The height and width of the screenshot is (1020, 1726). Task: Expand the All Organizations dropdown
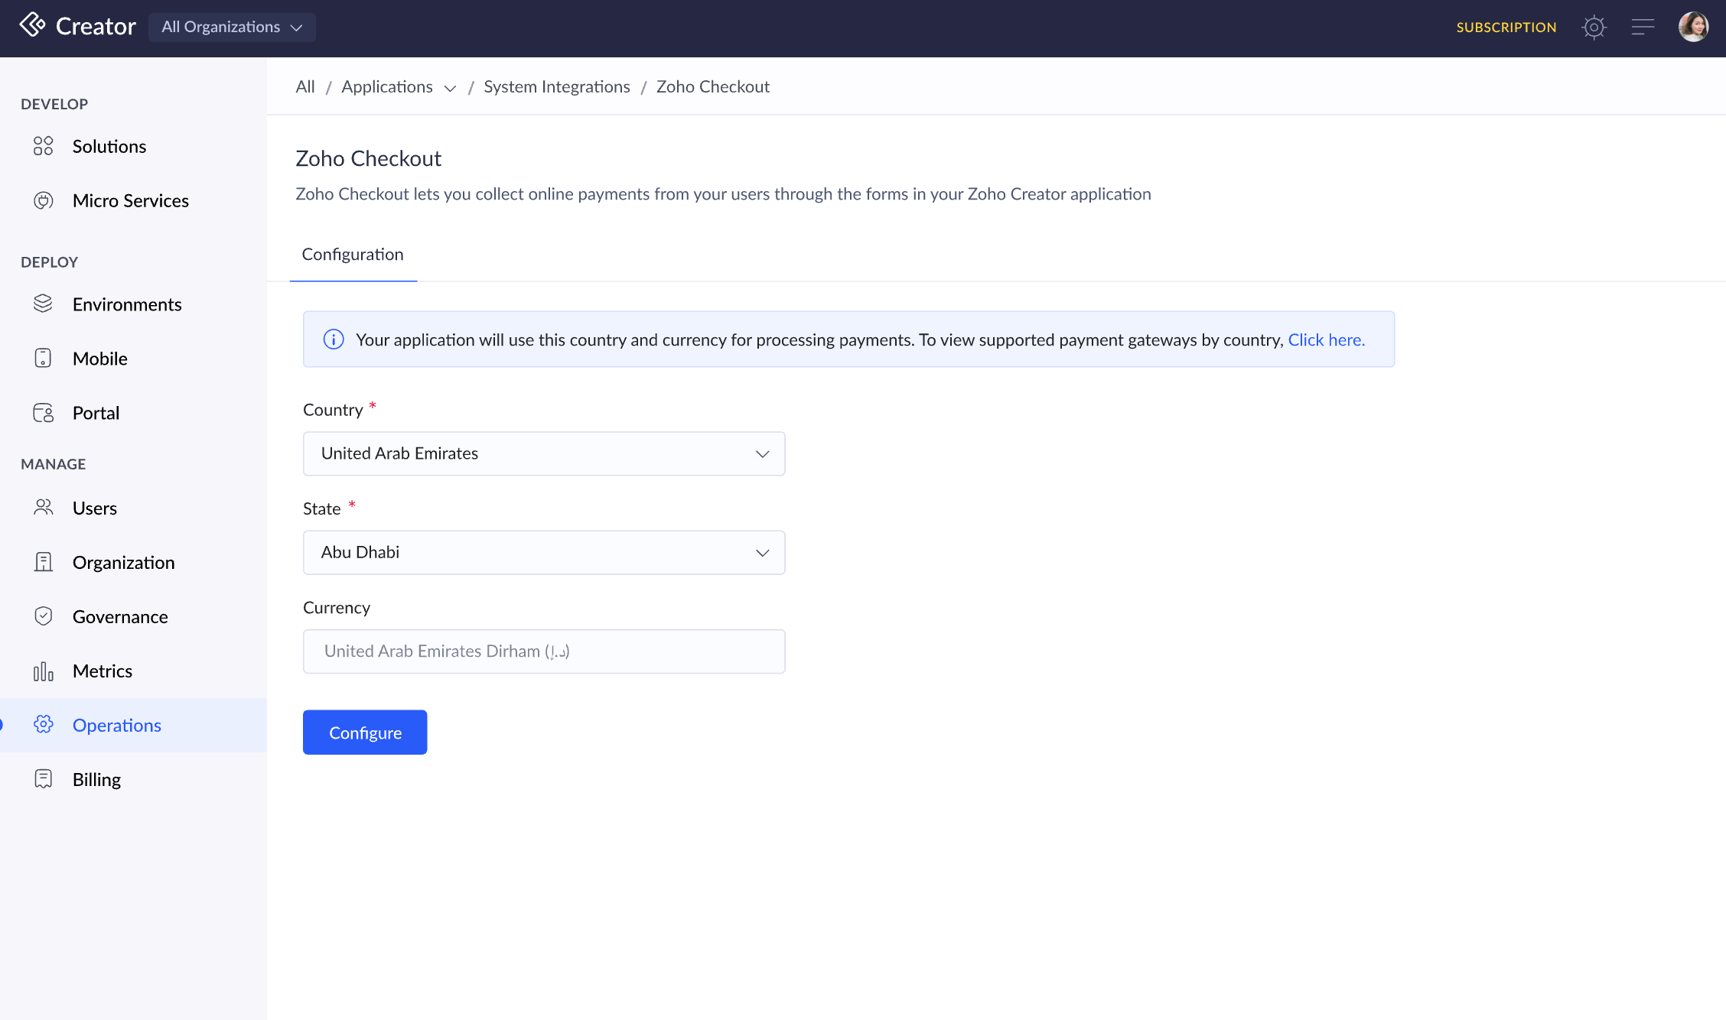(232, 28)
